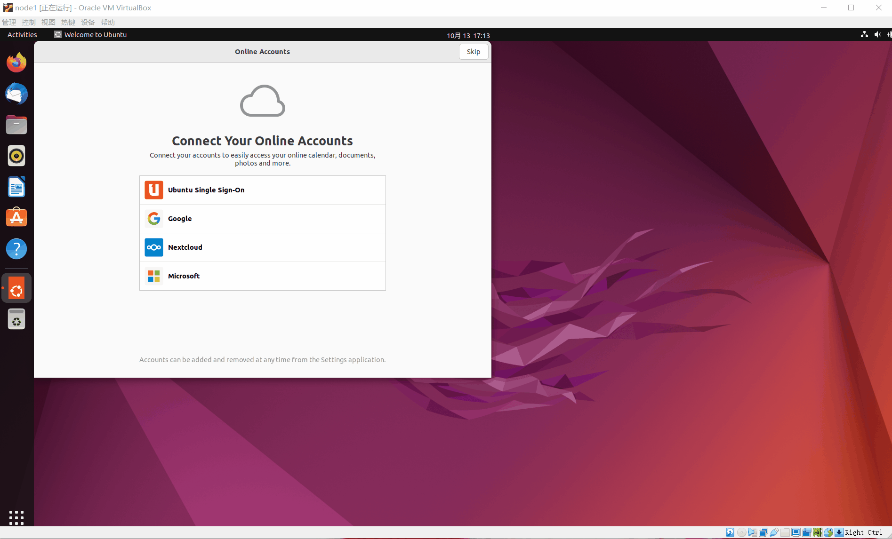Click the shared folders status icon

point(785,532)
